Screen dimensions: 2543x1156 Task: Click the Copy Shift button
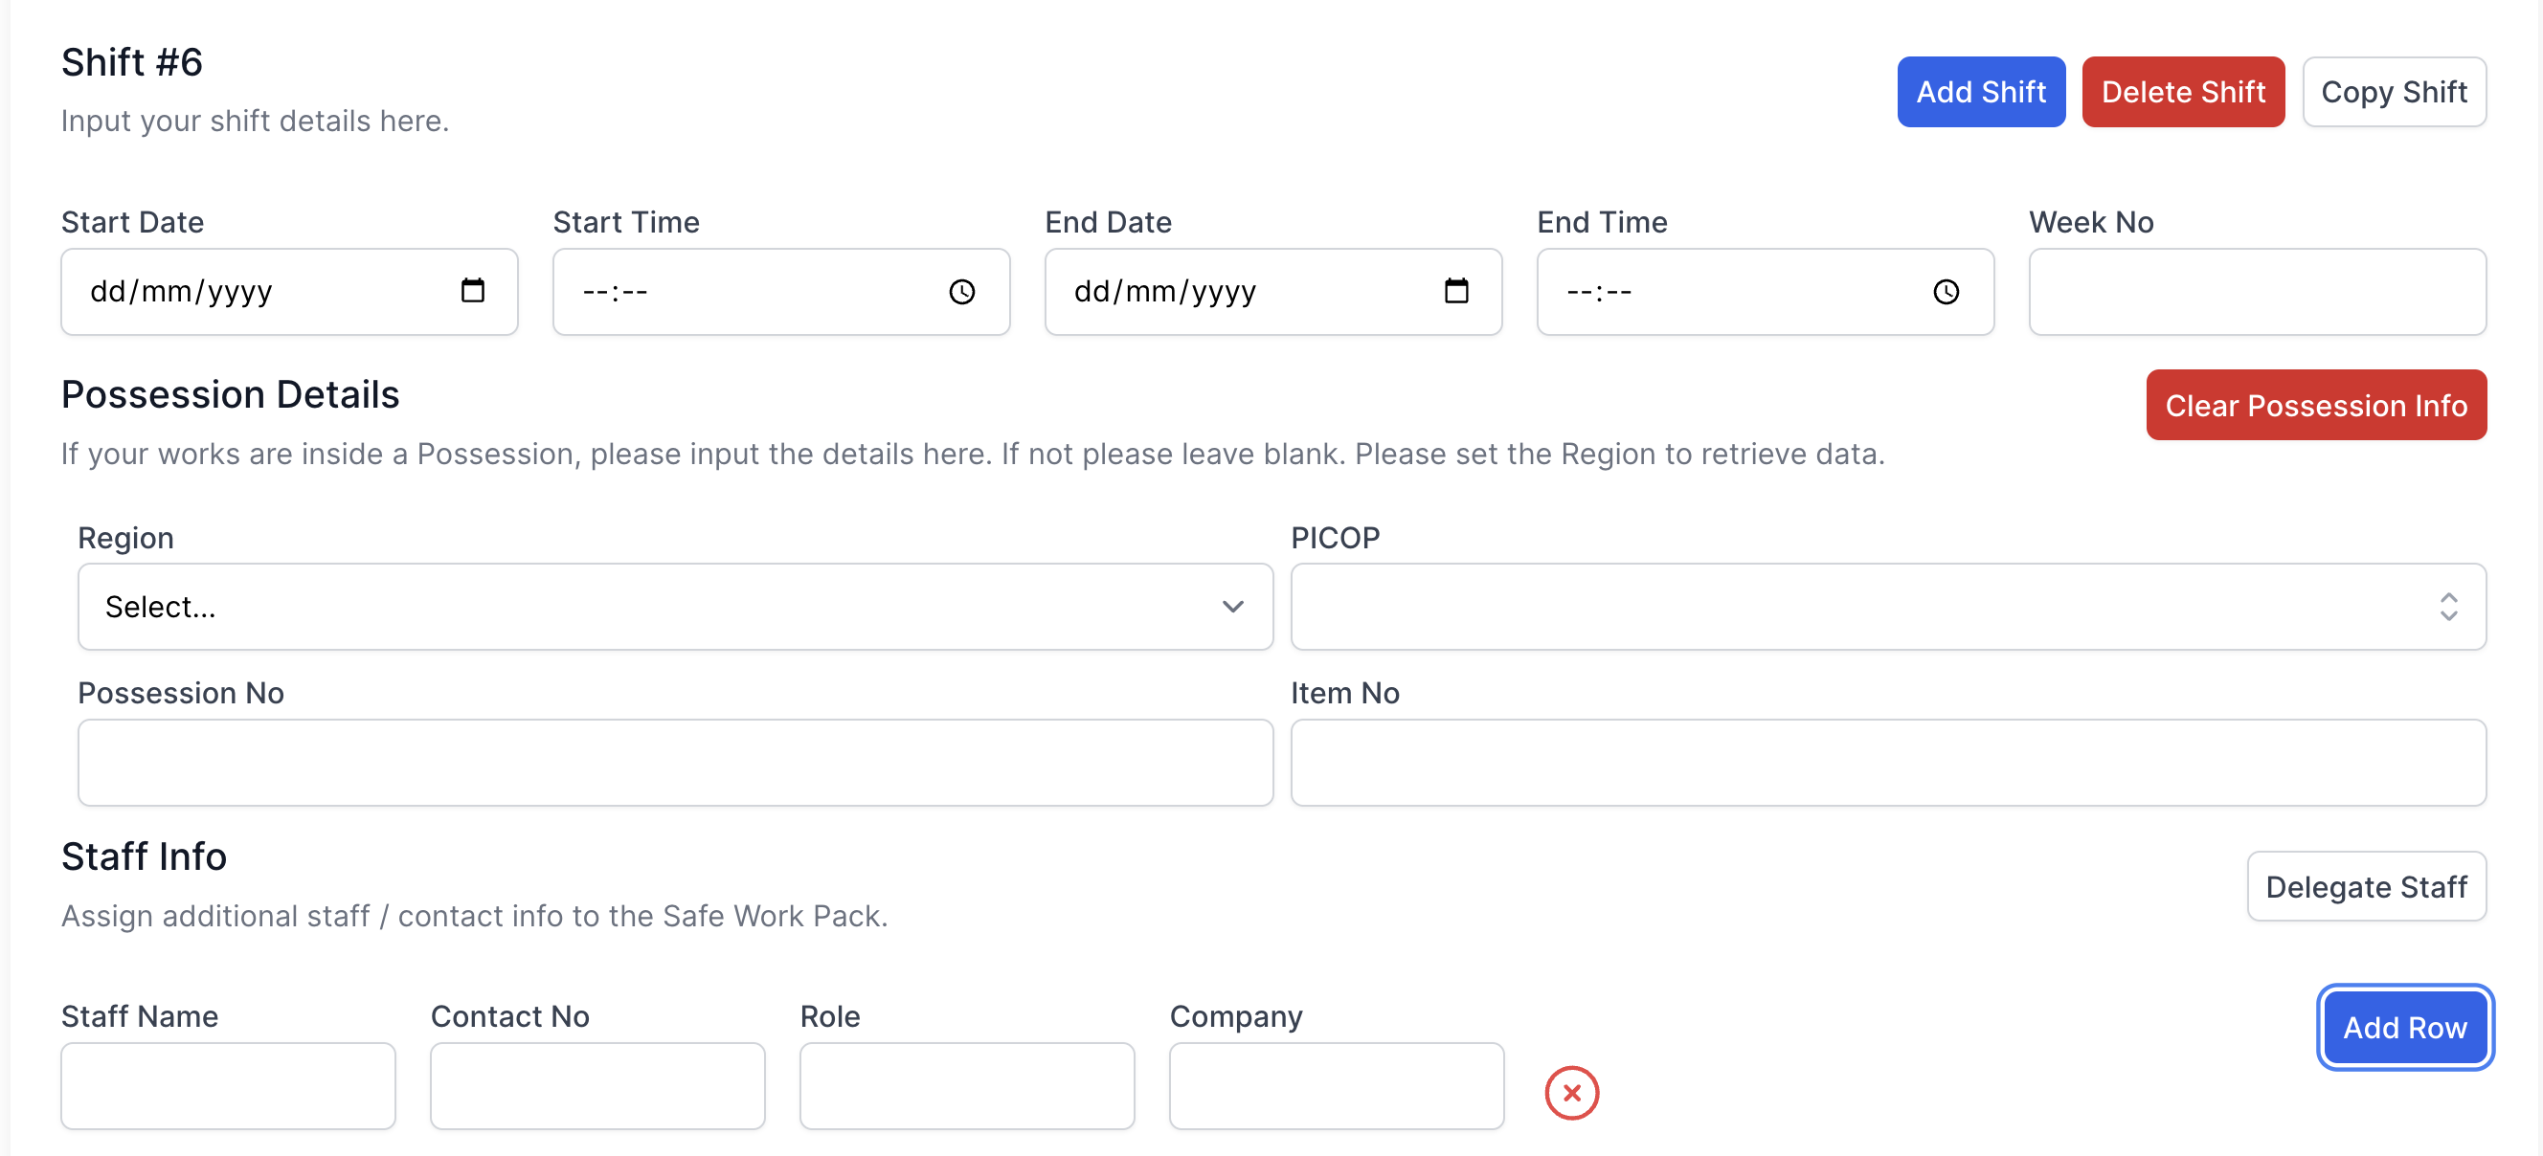pyautogui.click(x=2393, y=92)
